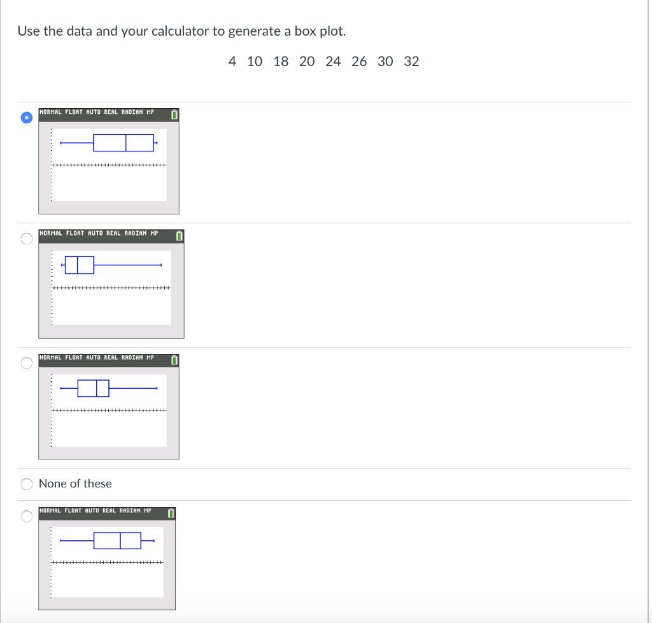Click the battery icon on the bottom calculator screen
652x623 pixels.
[170, 512]
